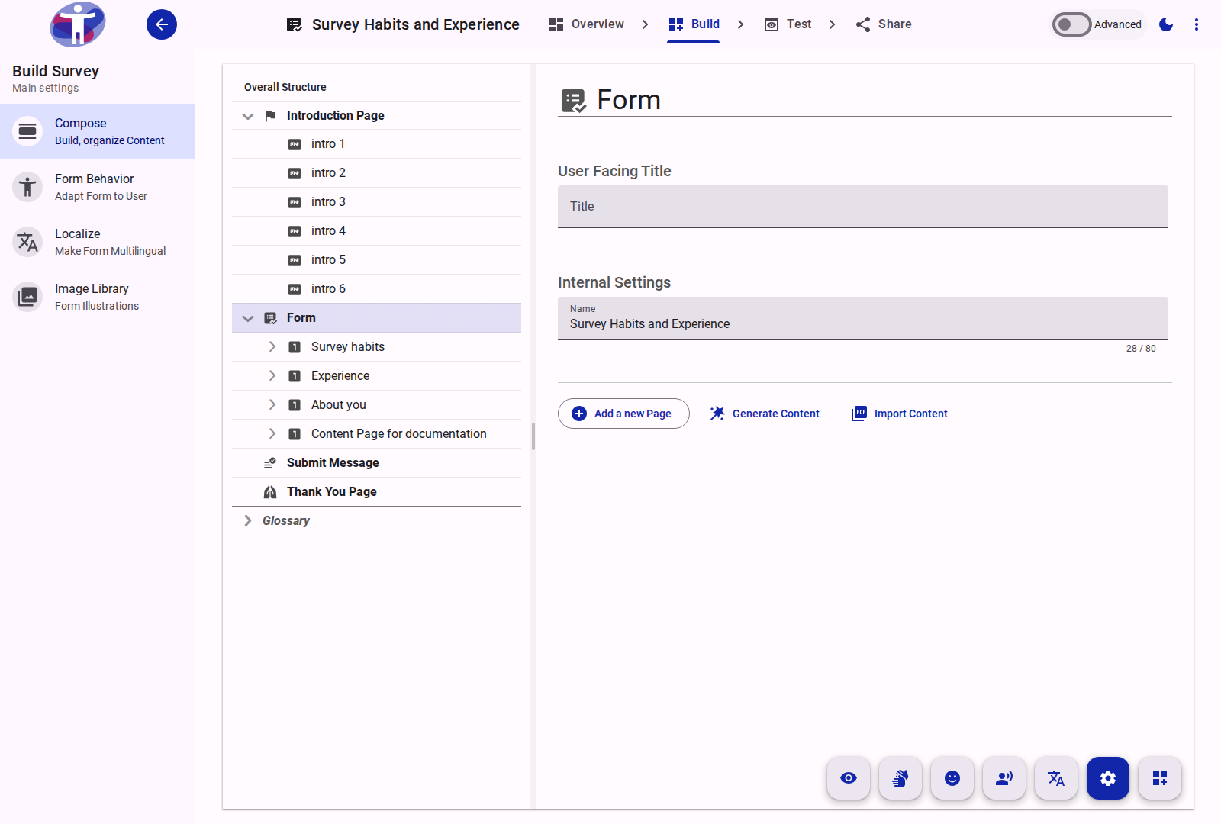Click the Thank You Page icon

pos(270,492)
